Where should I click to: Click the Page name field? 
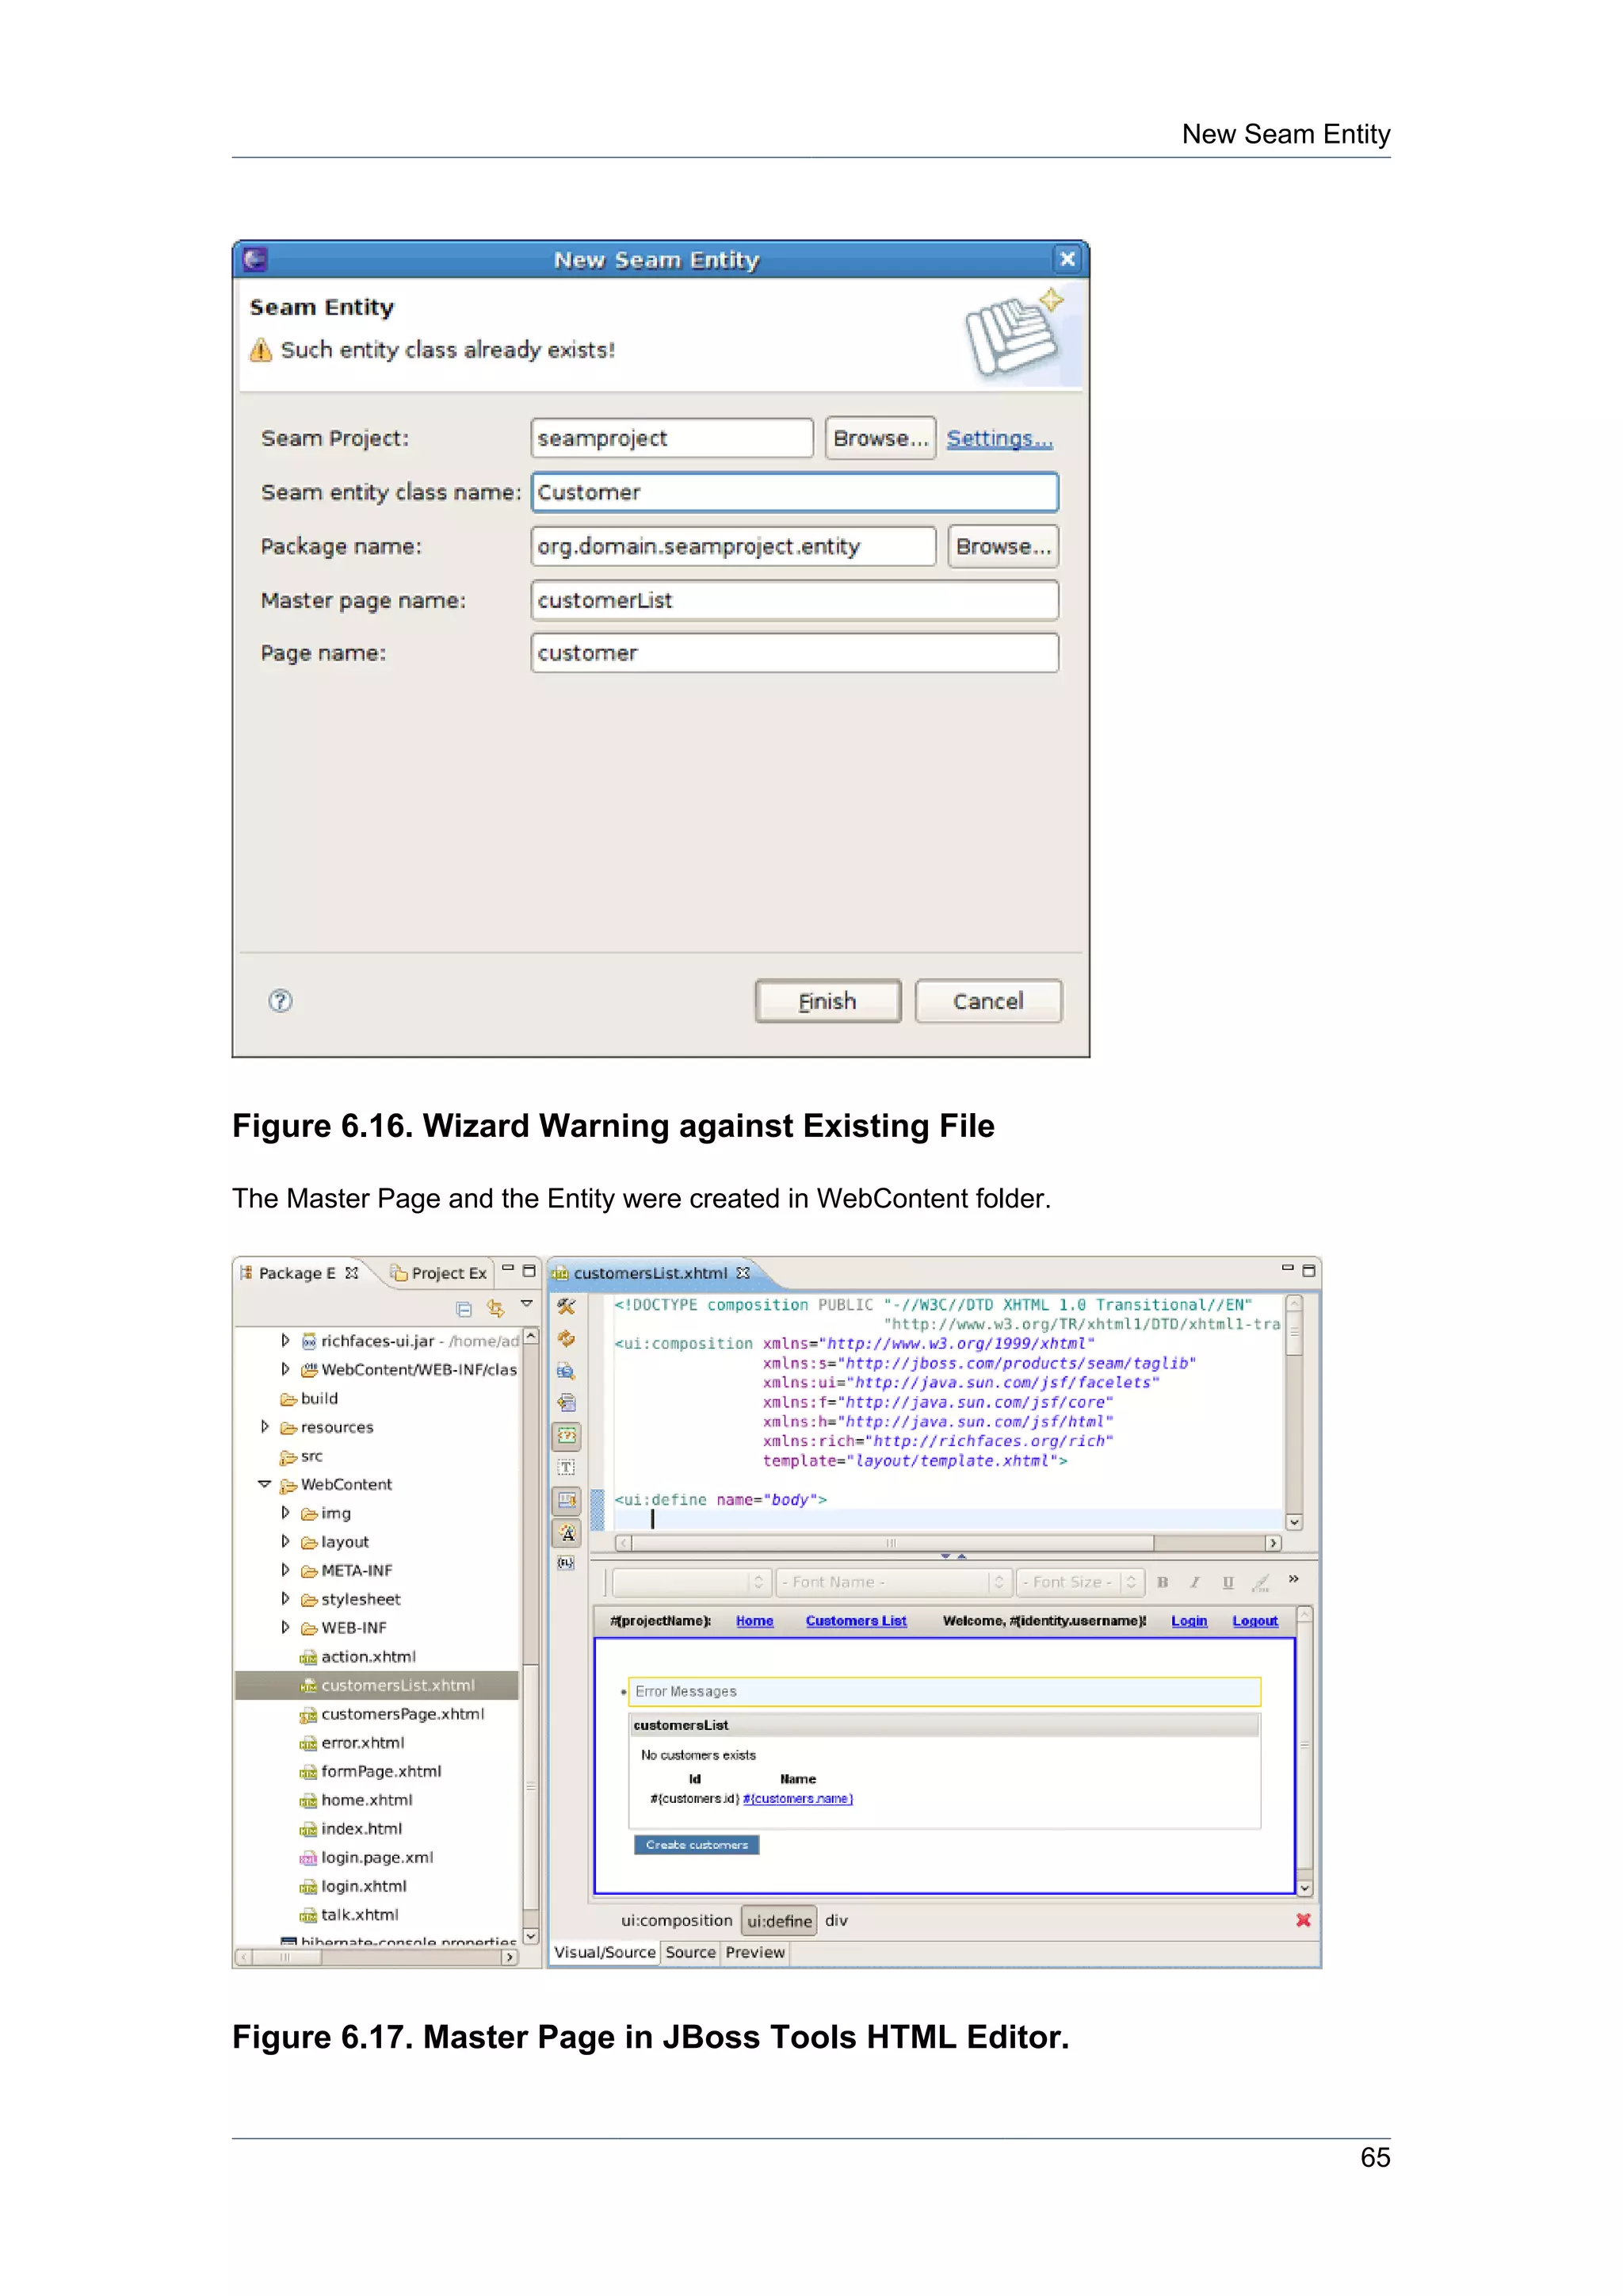[x=795, y=653]
